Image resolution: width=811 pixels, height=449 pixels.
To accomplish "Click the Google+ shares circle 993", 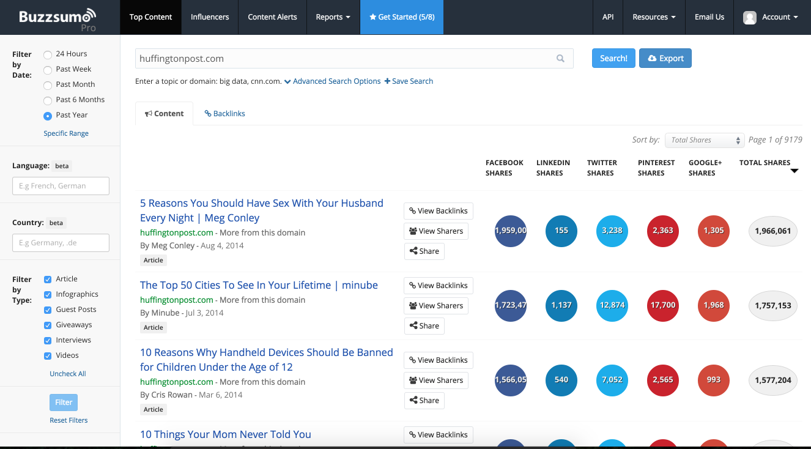I will pos(714,380).
